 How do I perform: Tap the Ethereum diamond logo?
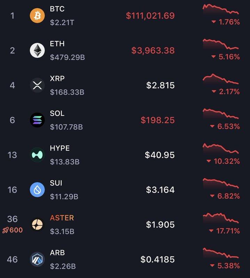click(x=37, y=50)
